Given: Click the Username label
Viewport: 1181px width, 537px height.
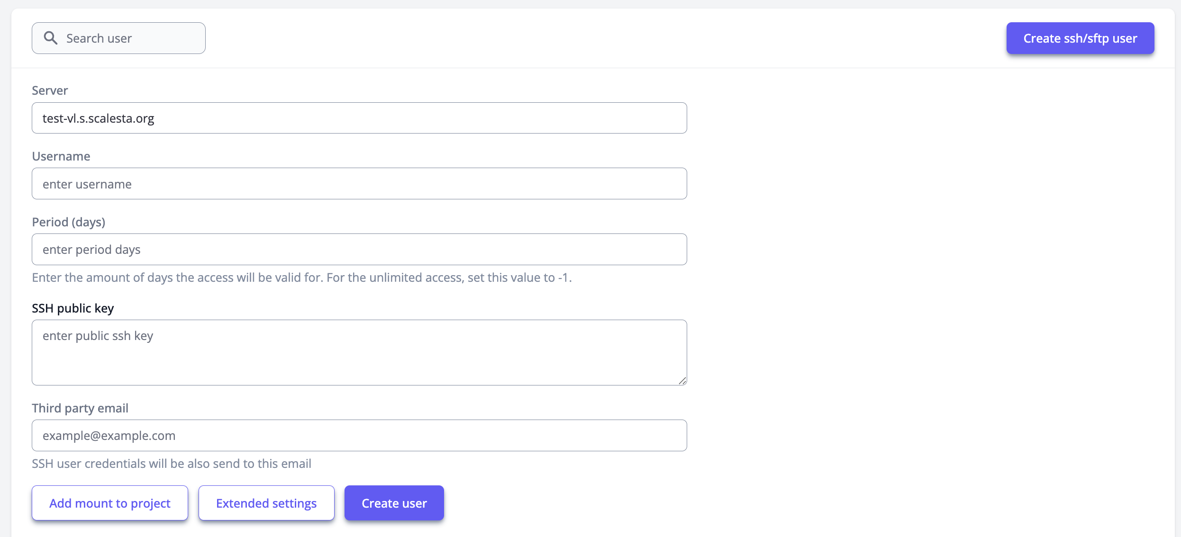Looking at the screenshot, I should (x=61, y=156).
